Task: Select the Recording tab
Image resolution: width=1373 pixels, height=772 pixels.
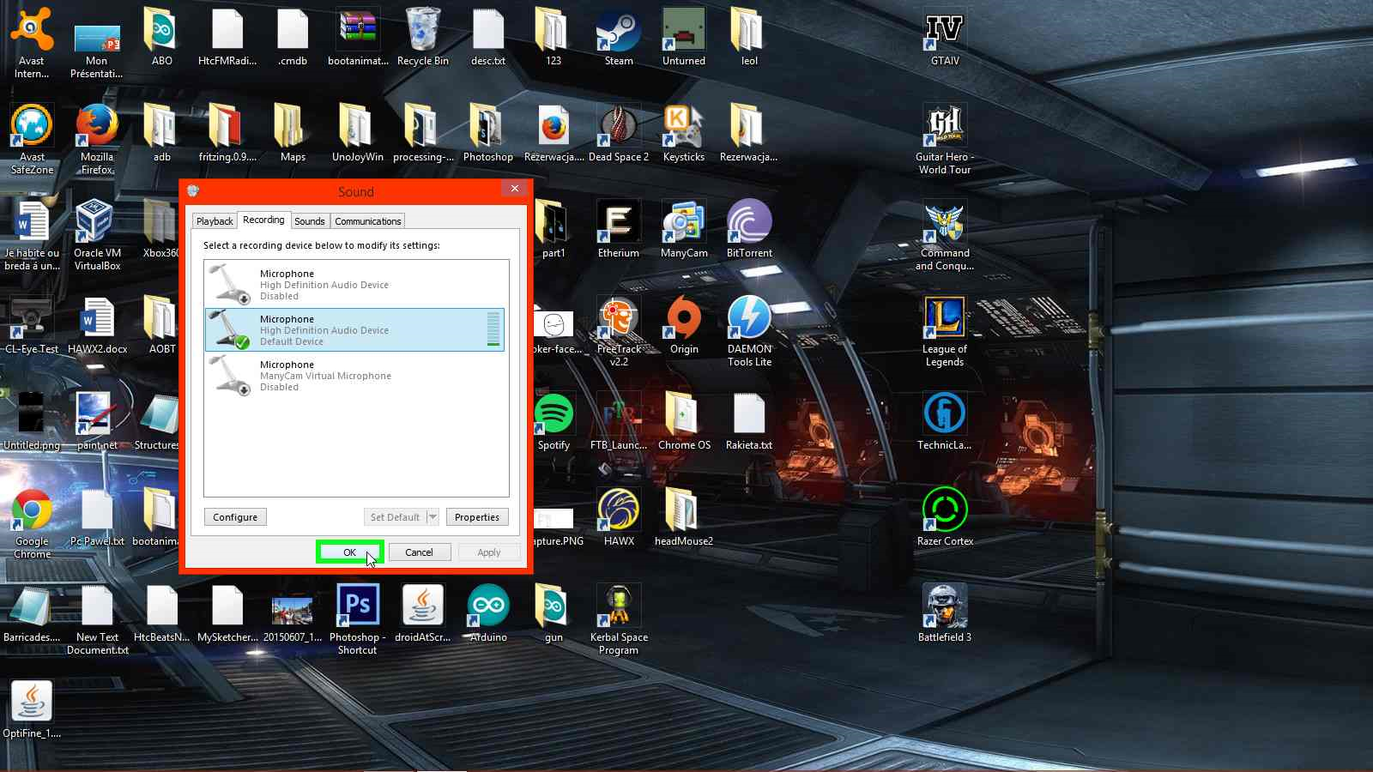Action: pyautogui.click(x=263, y=220)
